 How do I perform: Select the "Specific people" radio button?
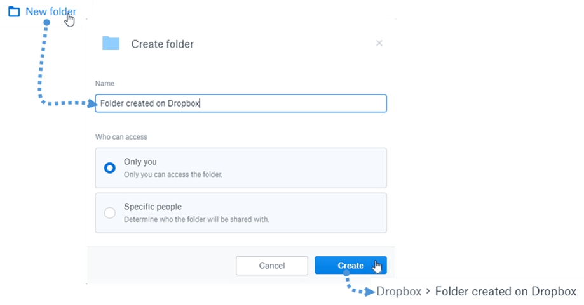click(110, 213)
